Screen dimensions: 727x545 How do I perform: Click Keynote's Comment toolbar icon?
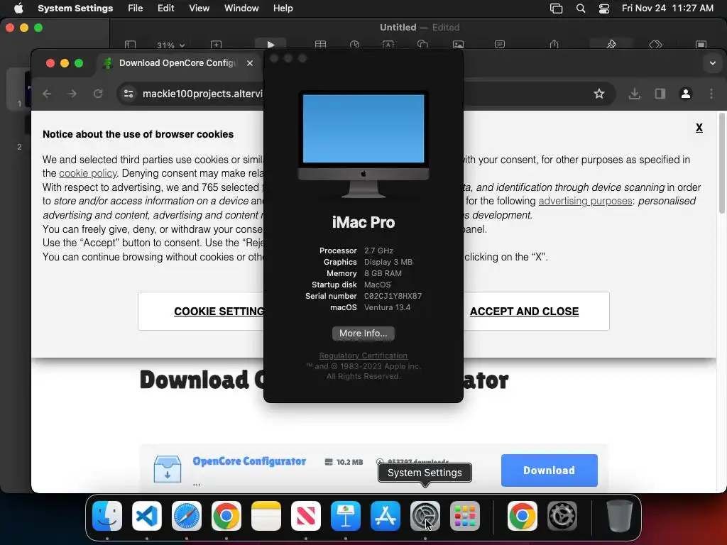(x=500, y=45)
